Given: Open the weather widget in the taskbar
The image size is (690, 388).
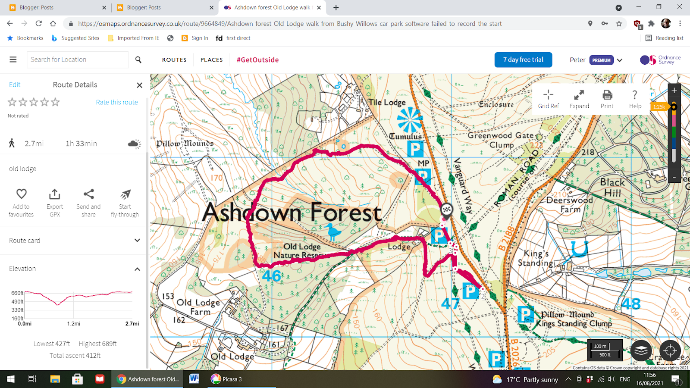Looking at the screenshot, I should coord(525,379).
